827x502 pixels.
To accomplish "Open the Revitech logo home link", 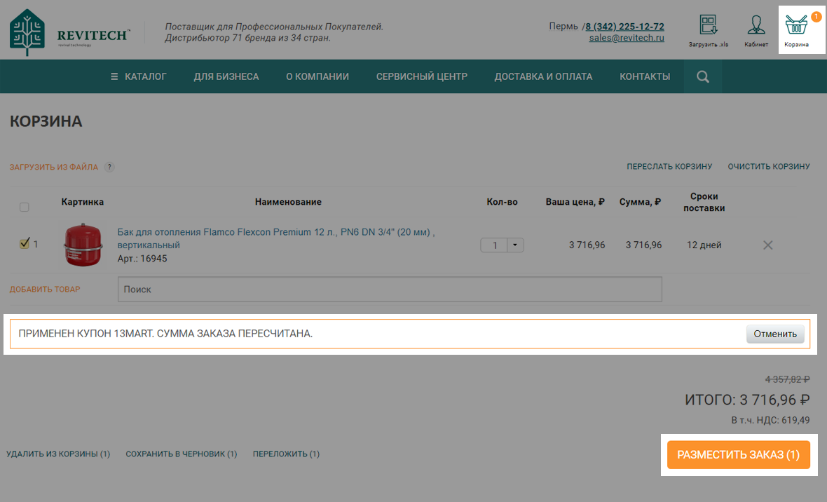I will (69, 33).
